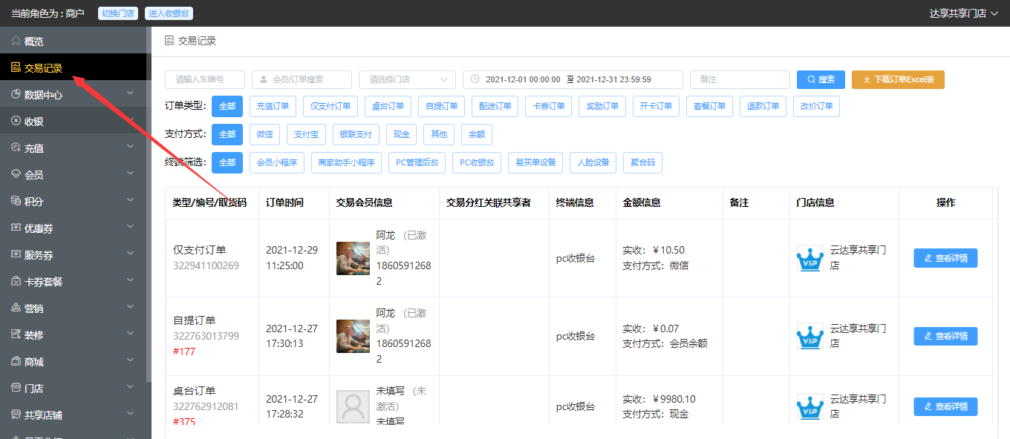The height and width of the screenshot is (439, 1010).
Task: Filter by 自提订单 order type
Action: coord(442,106)
